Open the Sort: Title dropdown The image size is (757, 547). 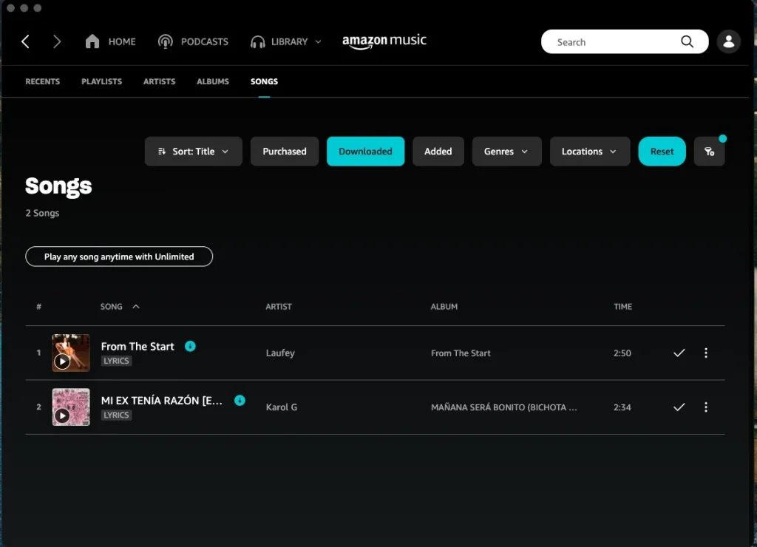[x=193, y=151]
